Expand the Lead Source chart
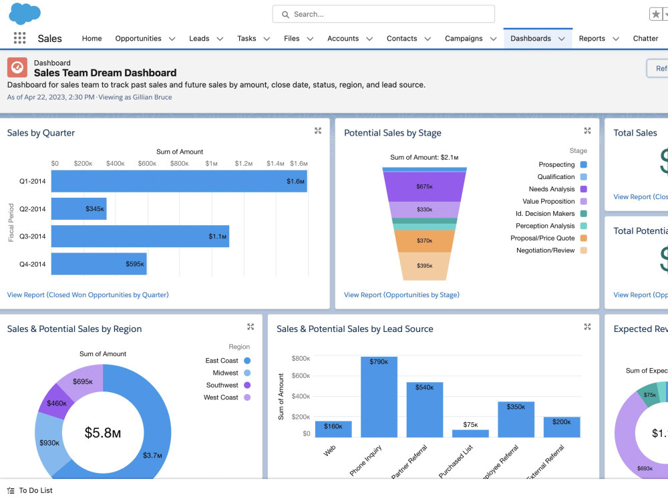 click(587, 327)
